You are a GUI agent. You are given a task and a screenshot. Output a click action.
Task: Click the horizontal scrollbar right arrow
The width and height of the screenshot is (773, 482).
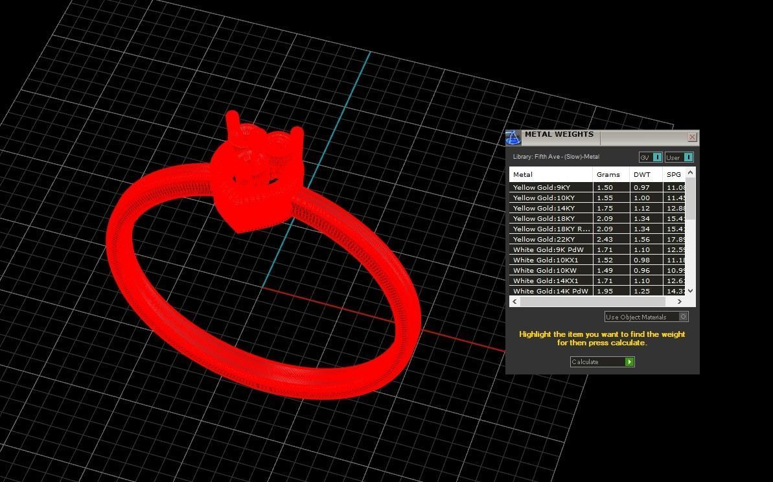coord(679,301)
